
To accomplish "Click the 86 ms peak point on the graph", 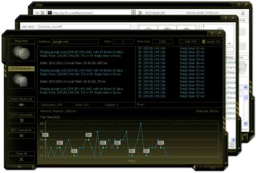I will (141, 124).
